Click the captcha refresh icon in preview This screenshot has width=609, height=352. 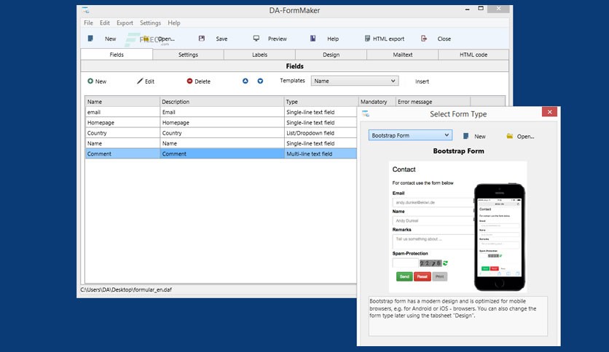tap(446, 263)
